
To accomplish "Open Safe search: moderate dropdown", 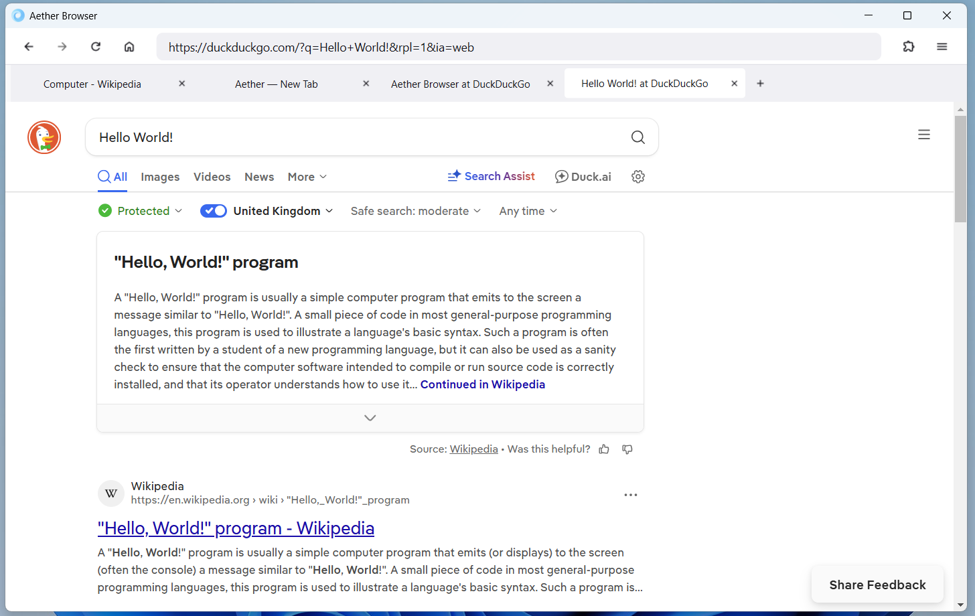I will point(416,211).
